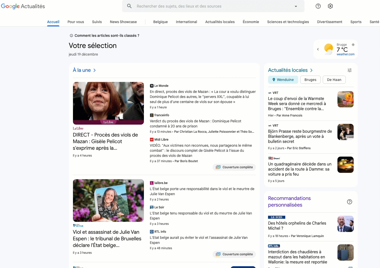
Task: Open weather.com link
Action: (346, 54)
